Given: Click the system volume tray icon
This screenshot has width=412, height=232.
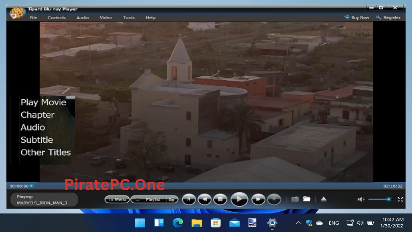Looking at the screenshot, I should pyautogui.click(x=360, y=223).
